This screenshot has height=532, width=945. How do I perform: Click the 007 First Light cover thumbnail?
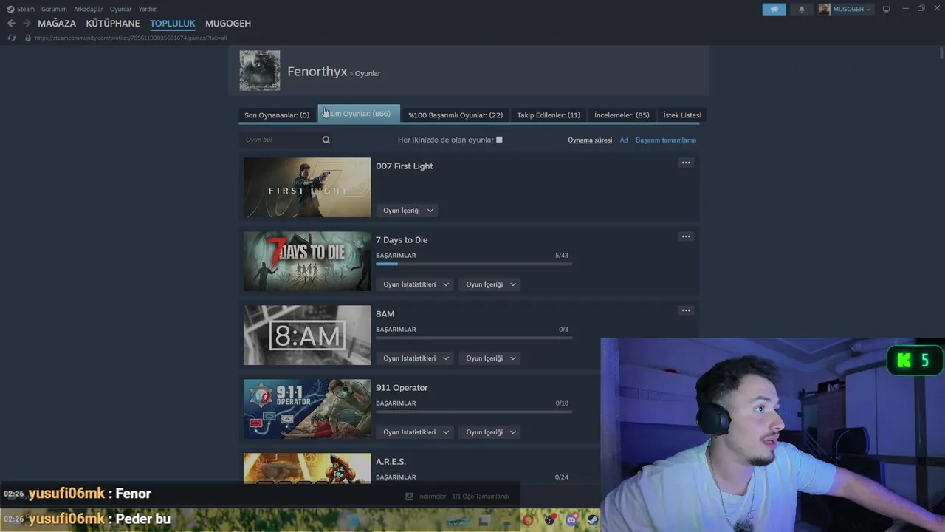[x=307, y=187]
